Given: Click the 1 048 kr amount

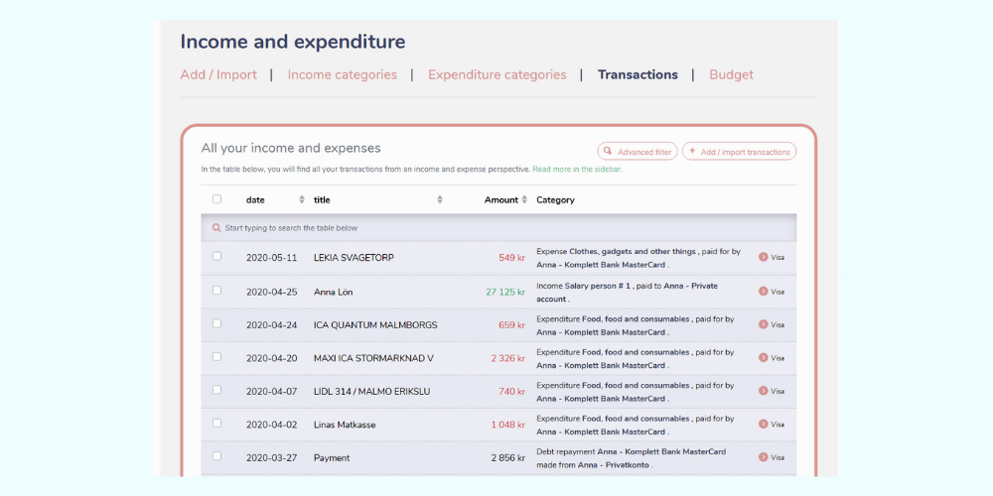Looking at the screenshot, I should point(507,426).
